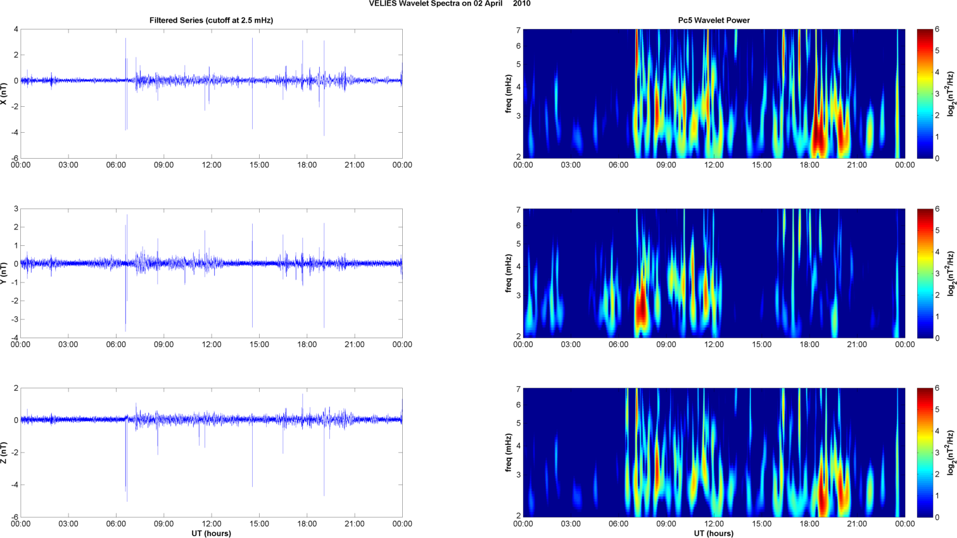This screenshot has width=957, height=538.
Task: Click UT (hours) label under Z time series
Action: click(x=211, y=534)
